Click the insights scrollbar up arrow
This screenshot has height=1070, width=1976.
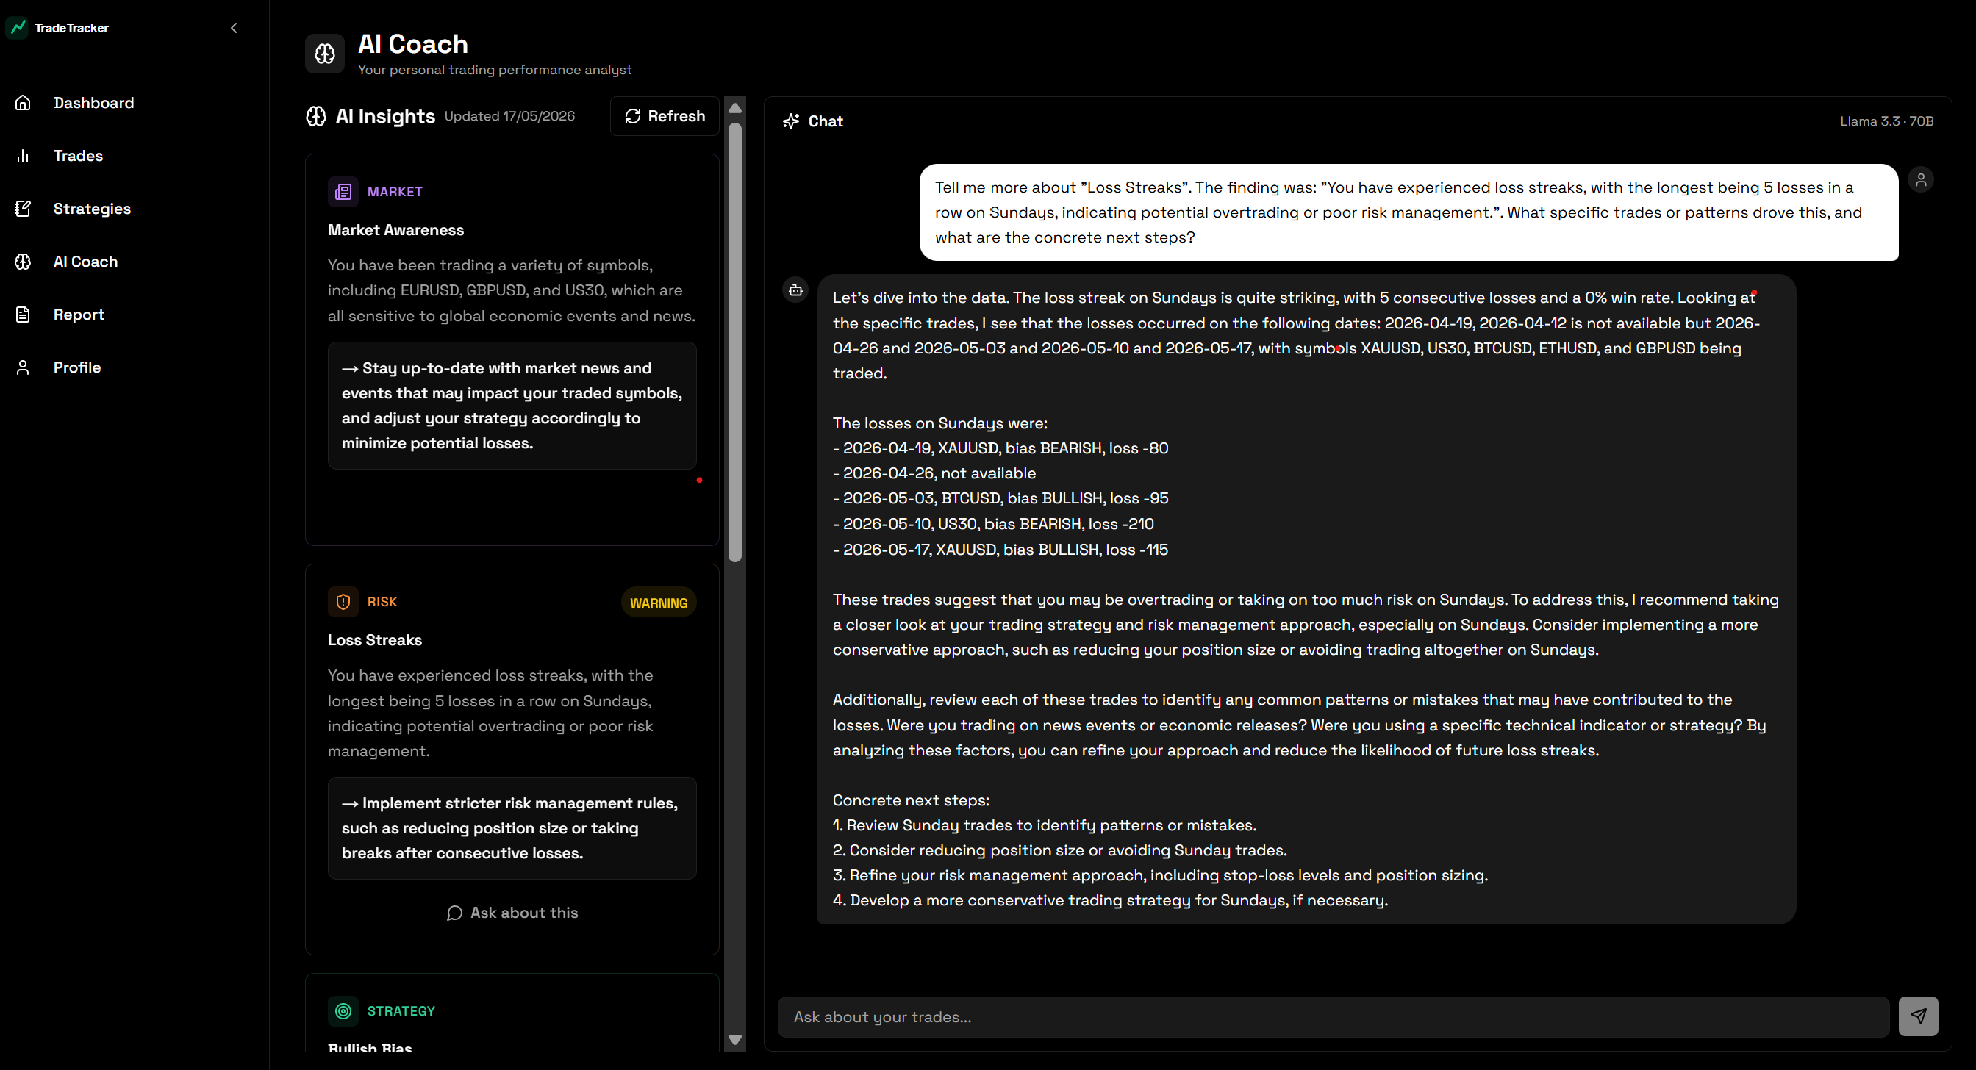pos(735,108)
